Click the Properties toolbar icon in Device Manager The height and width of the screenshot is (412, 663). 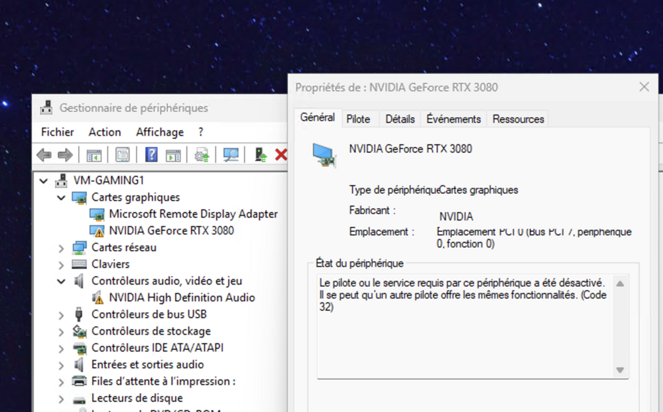pos(122,155)
